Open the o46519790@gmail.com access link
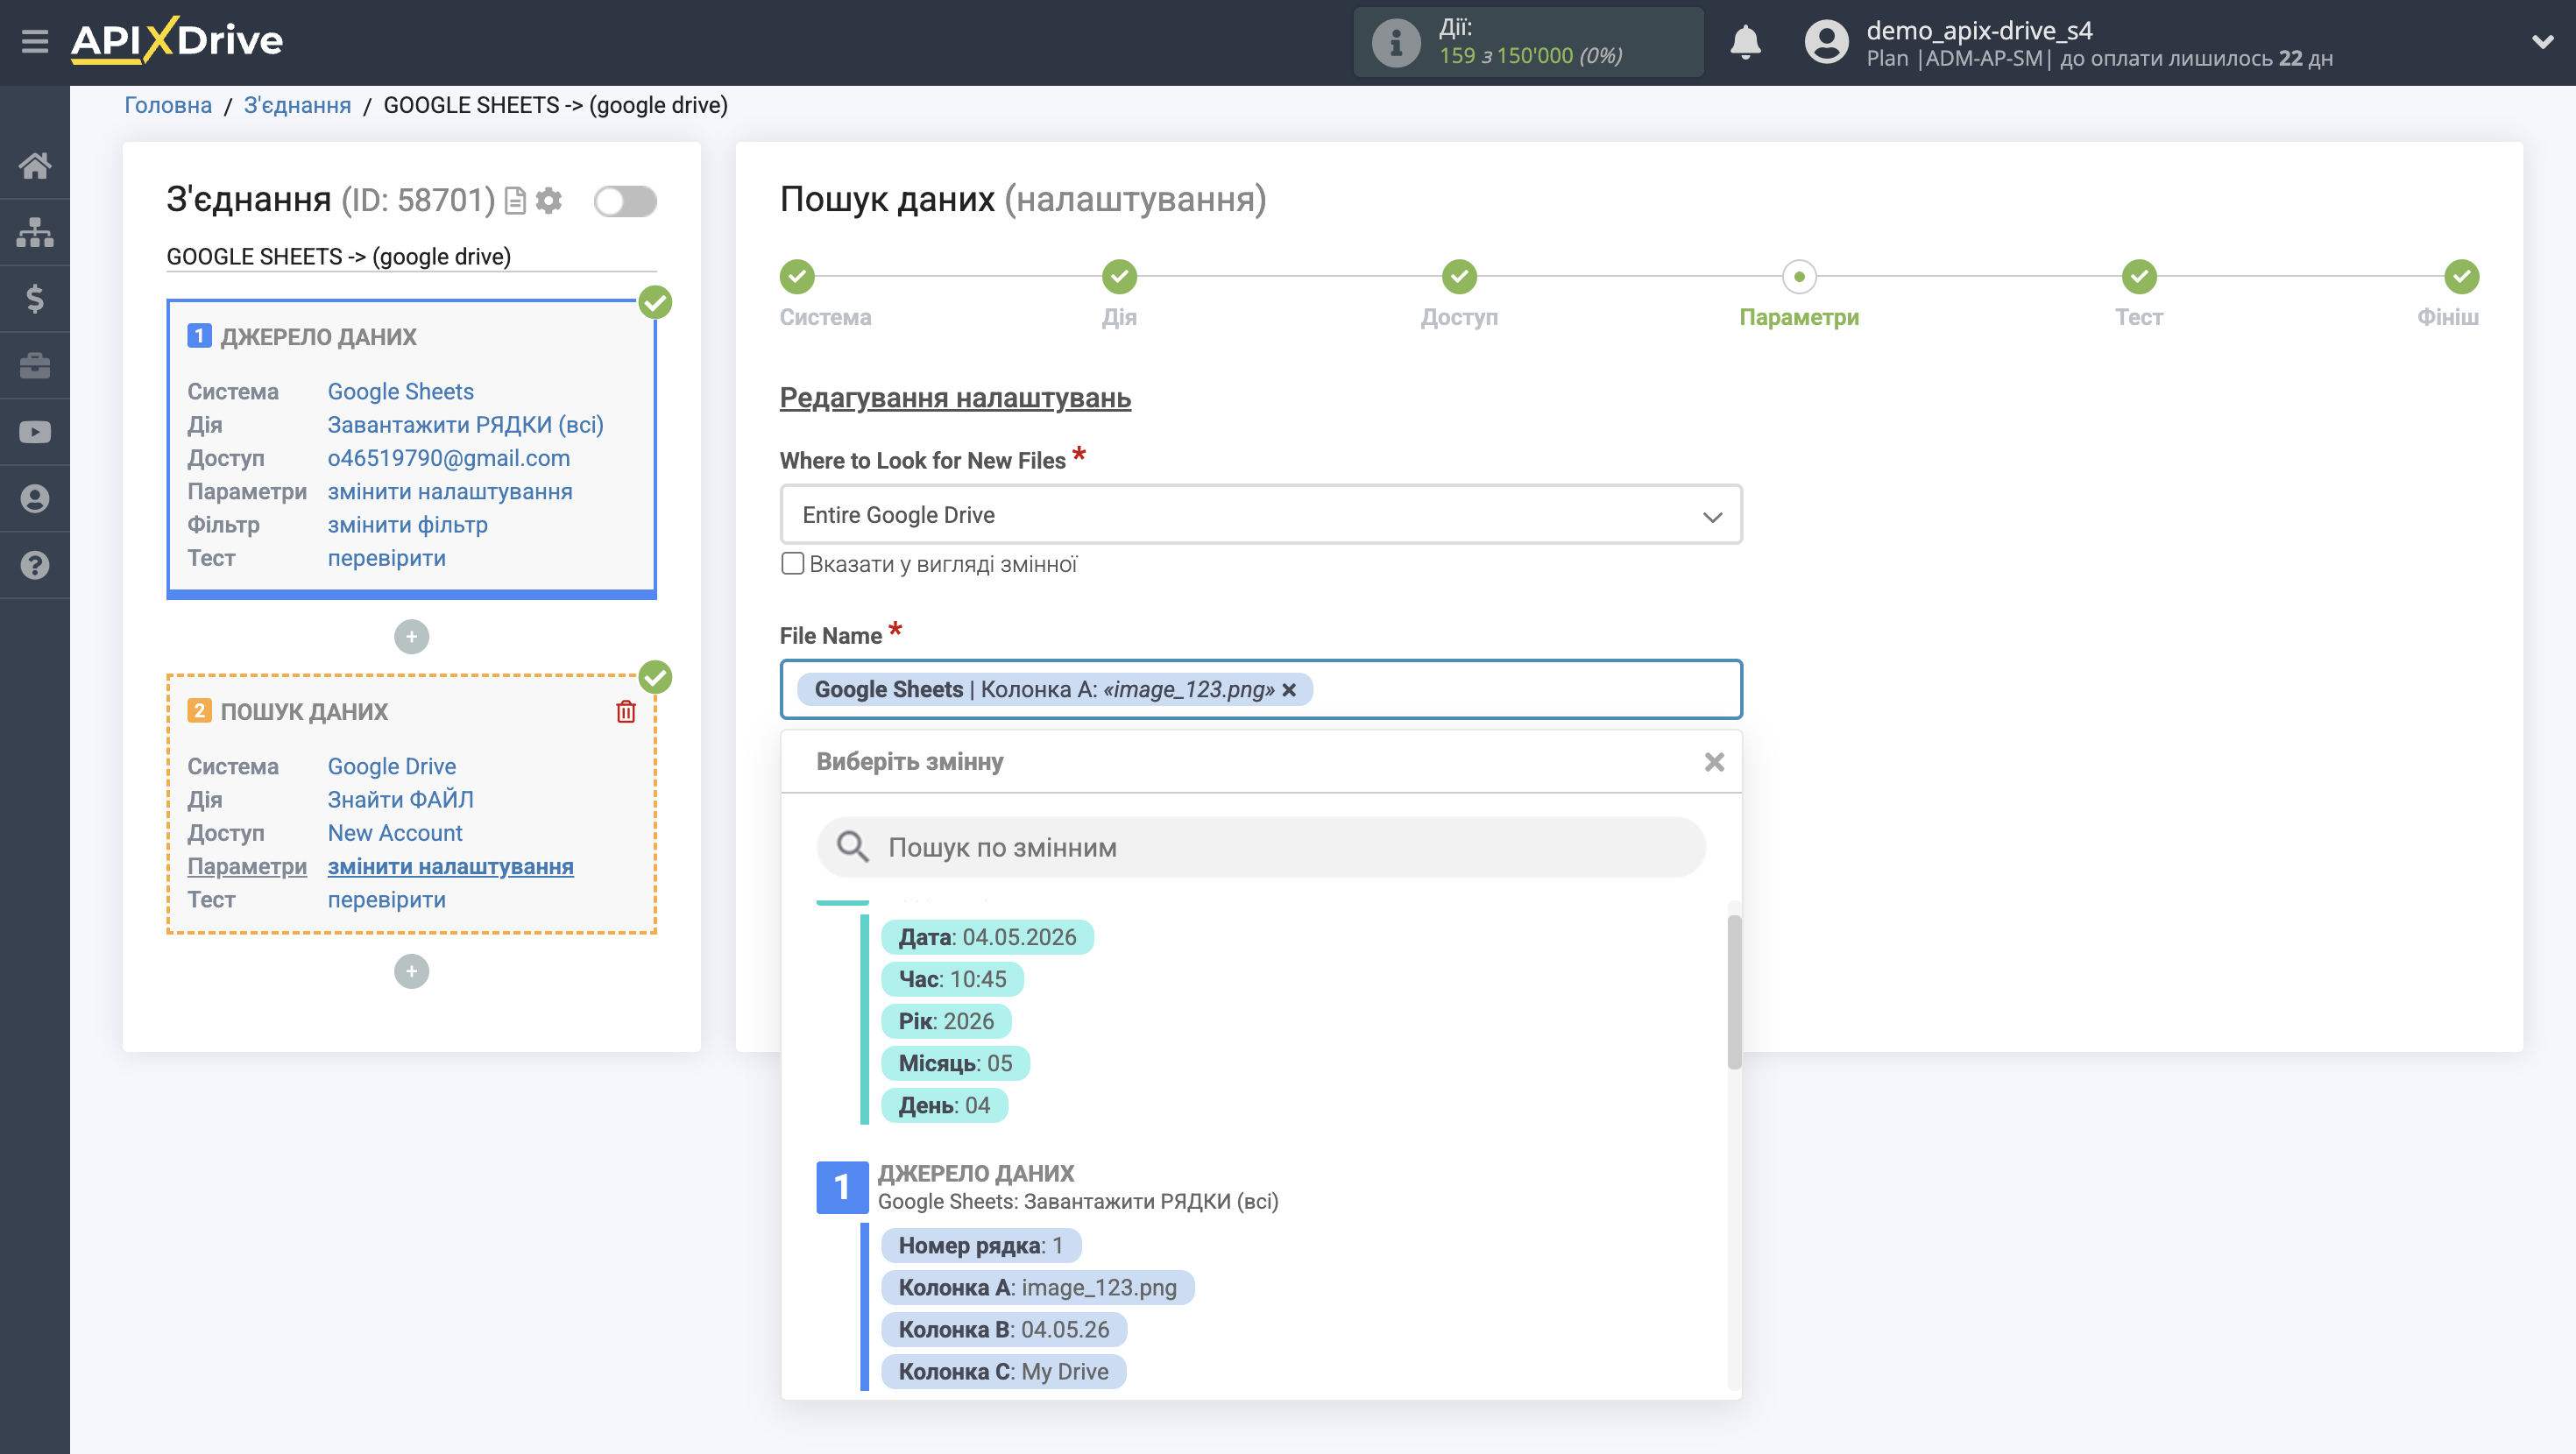 tap(449, 458)
